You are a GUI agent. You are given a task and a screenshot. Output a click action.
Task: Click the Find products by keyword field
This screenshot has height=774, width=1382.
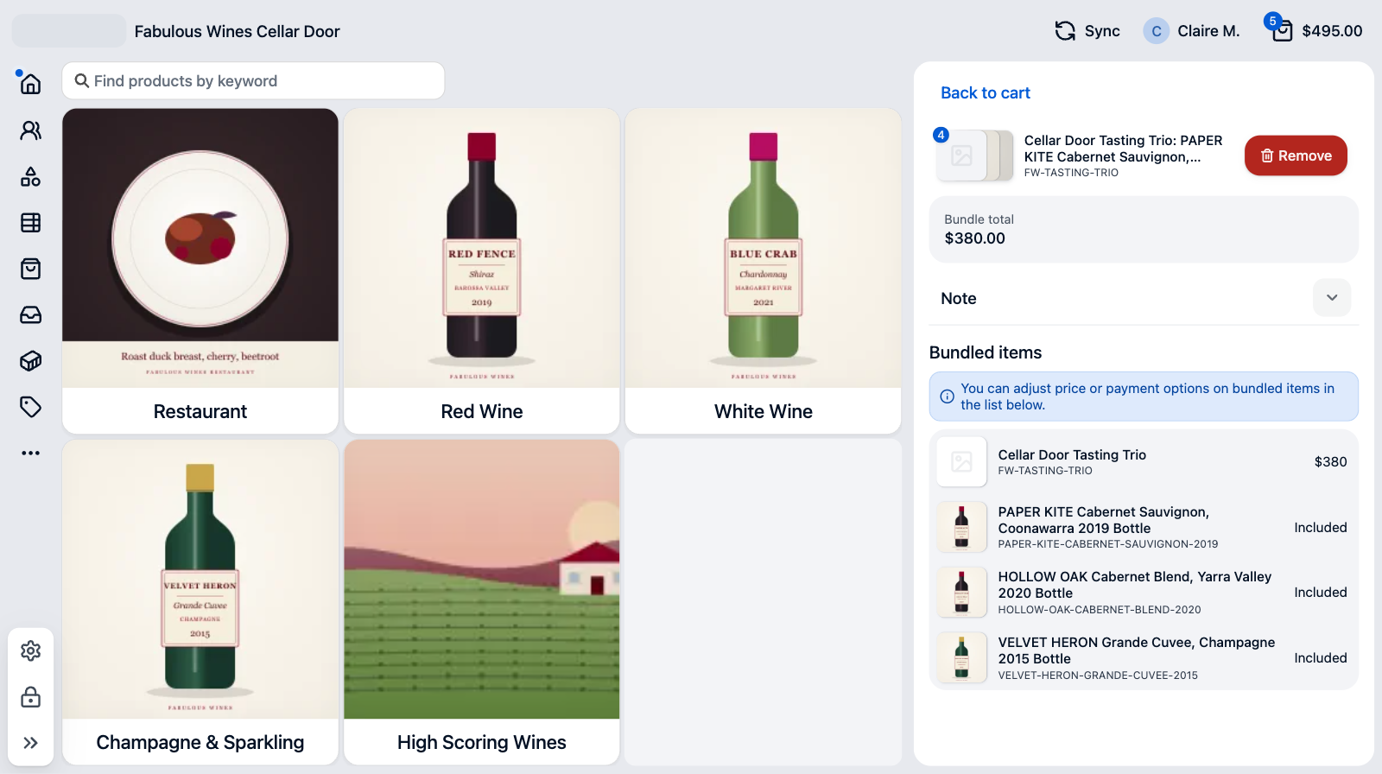[253, 80]
